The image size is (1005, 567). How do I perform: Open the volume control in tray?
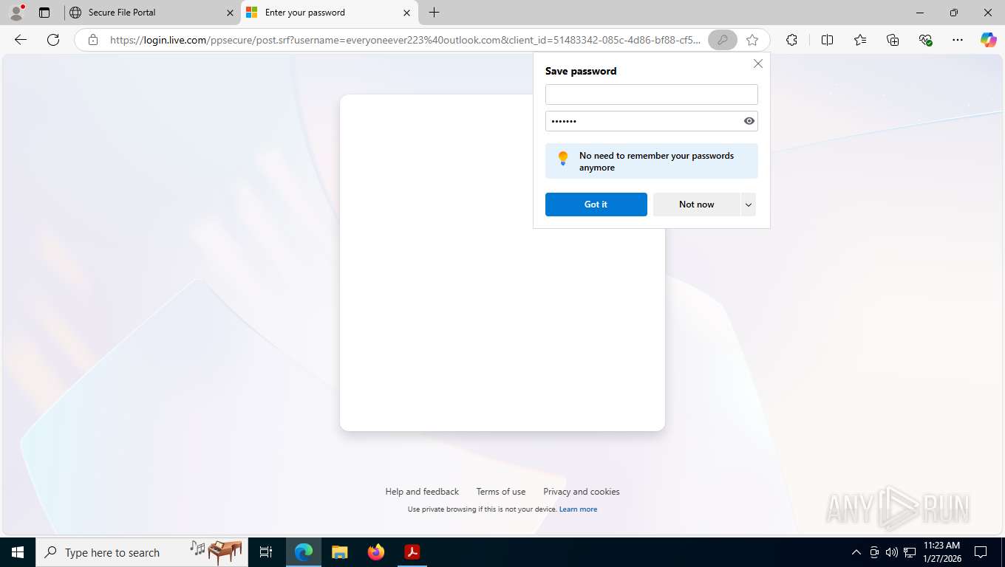(892, 552)
